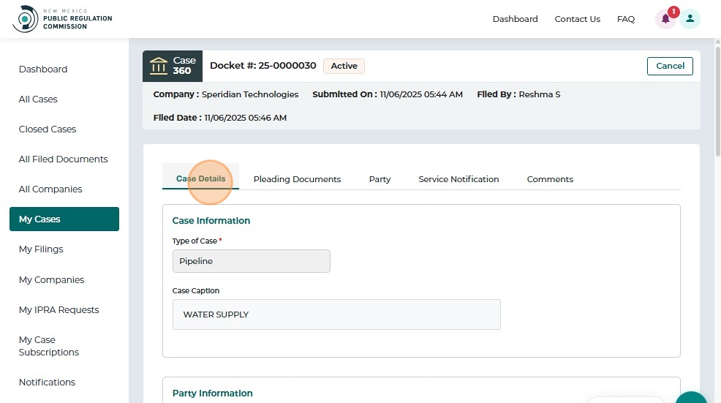Open Dashboard in the top navigation

click(515, 19)
